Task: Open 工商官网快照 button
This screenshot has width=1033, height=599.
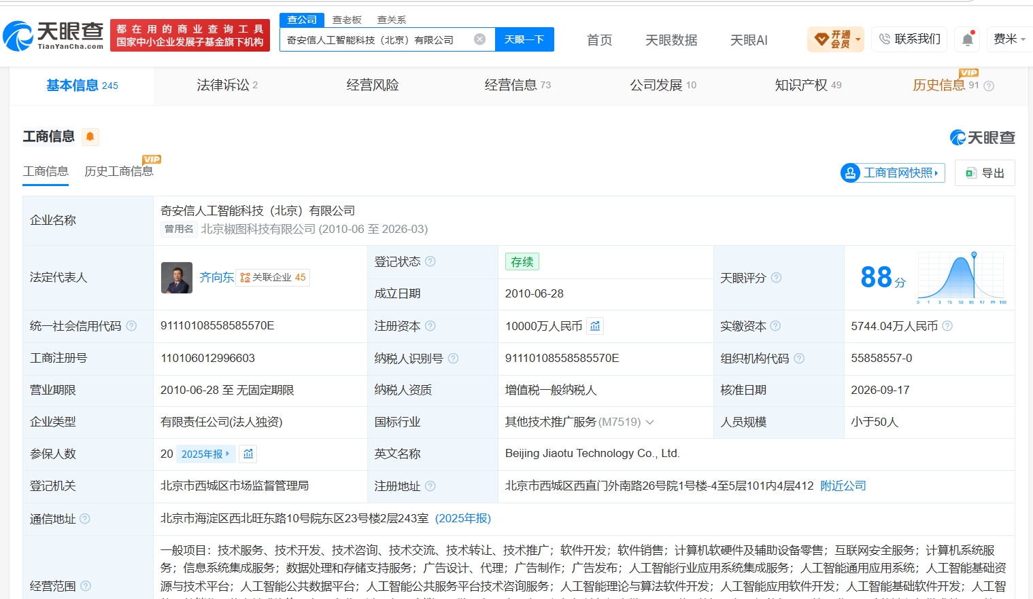Action: (x=893, y=173)
